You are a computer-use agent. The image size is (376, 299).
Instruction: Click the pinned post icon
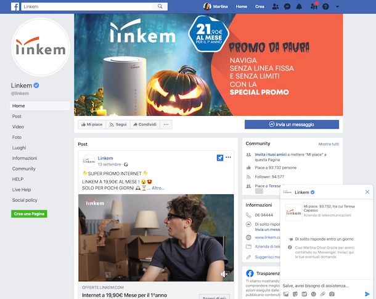coord(220,157)
